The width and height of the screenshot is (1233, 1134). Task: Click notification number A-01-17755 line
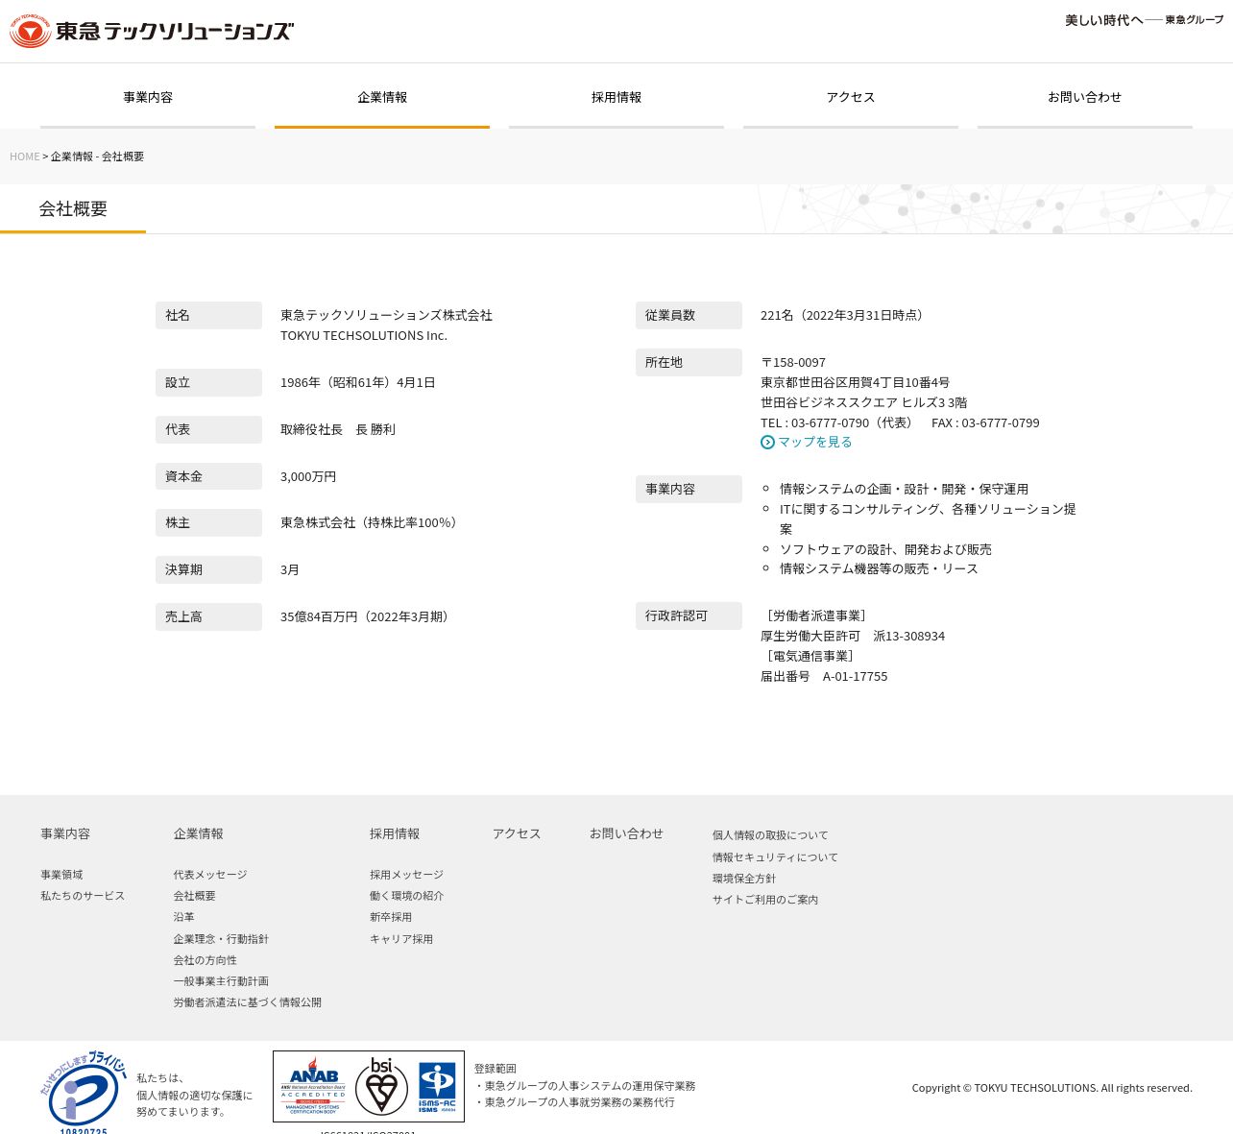(x=824, y=677)
